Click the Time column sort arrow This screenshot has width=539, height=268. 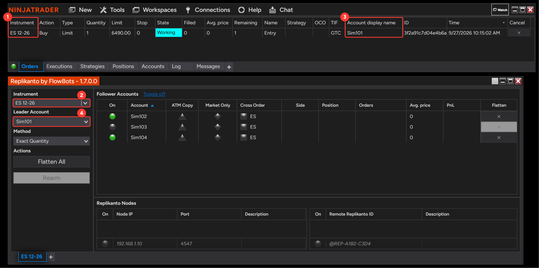click(x=504, y=23)
